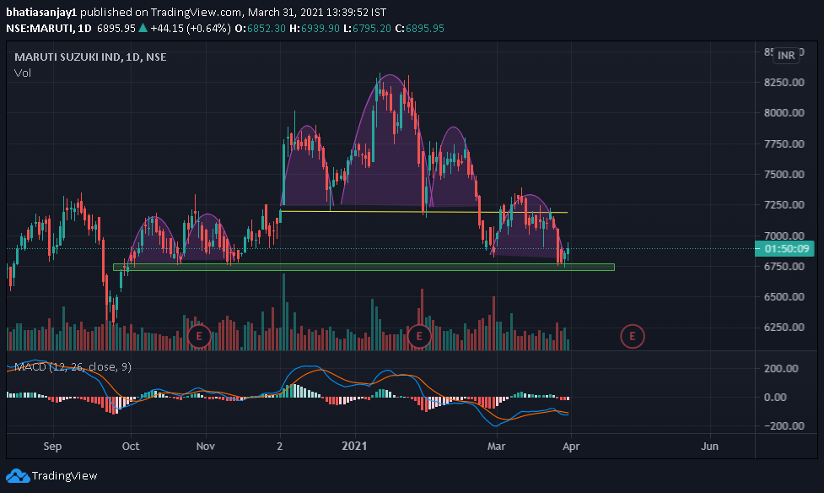
Task: Click the 6500.00 price axis label
Action: click(784, 297)
